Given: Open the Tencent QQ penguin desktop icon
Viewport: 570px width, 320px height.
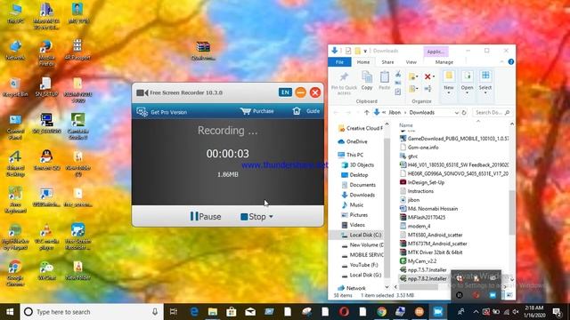Looking at the screenshot, I should (x=46, y=160).
